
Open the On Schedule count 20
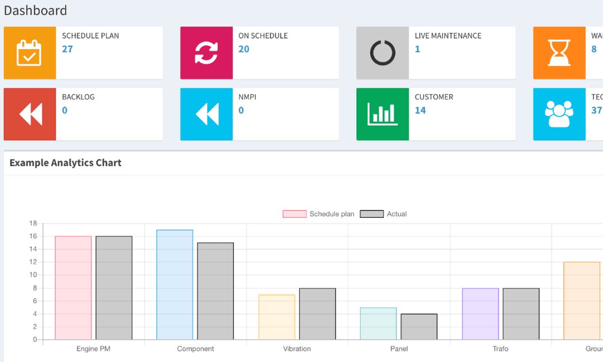[244, 49]
